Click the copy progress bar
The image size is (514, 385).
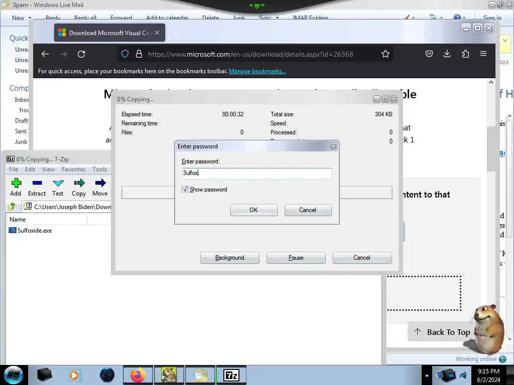(x=256, y=192)
